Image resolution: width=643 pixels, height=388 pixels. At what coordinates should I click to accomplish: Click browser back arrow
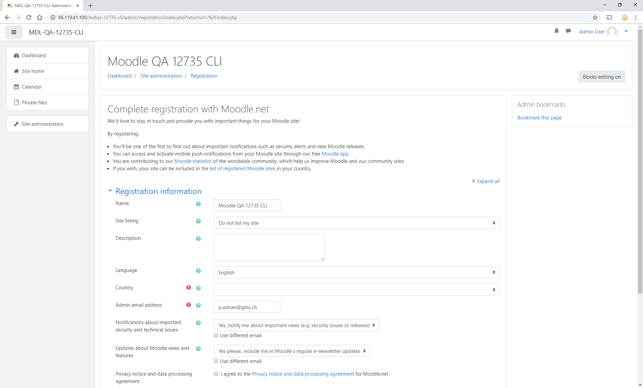7,17
